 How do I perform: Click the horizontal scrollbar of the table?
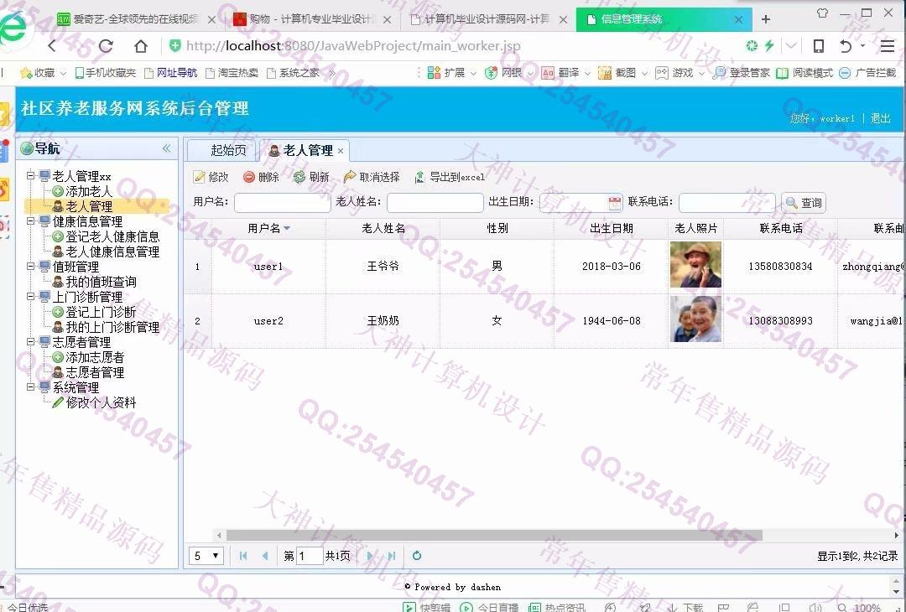point(494,535)
